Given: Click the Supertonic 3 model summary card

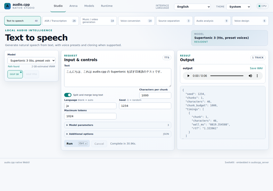Looking at the screenshot, I should tap(229, 38).
